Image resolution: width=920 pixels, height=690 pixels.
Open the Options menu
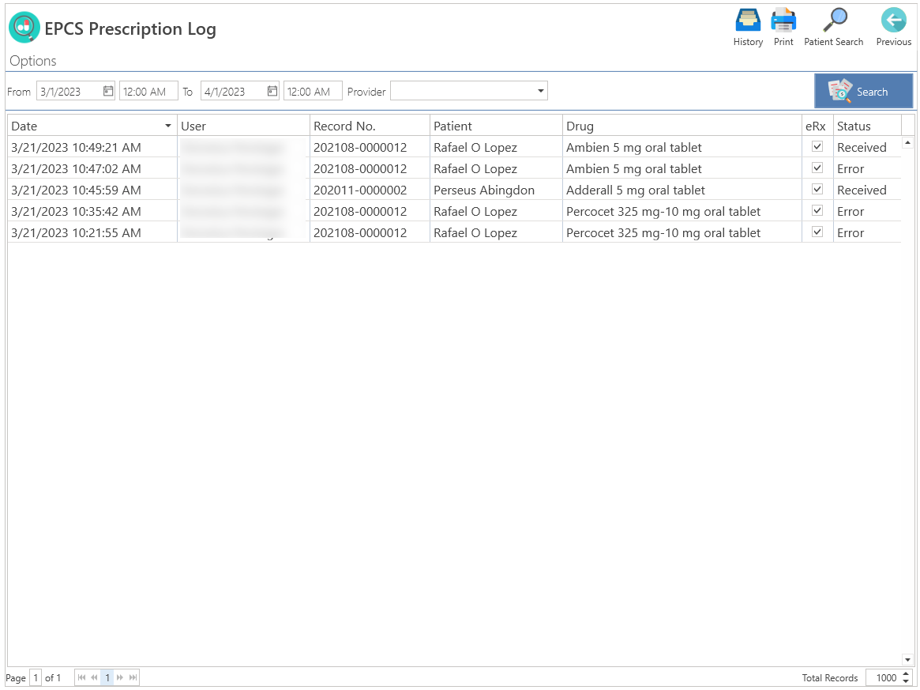pyautogui.click(x=33, y=61)
